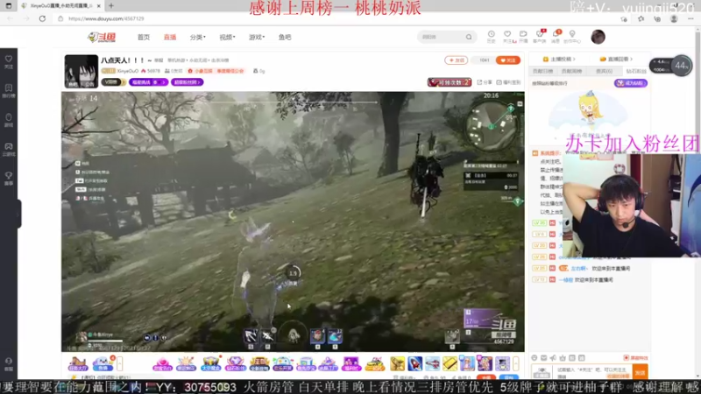Expand 主播投稿 streamer posts section

click(x=559, y=59)
